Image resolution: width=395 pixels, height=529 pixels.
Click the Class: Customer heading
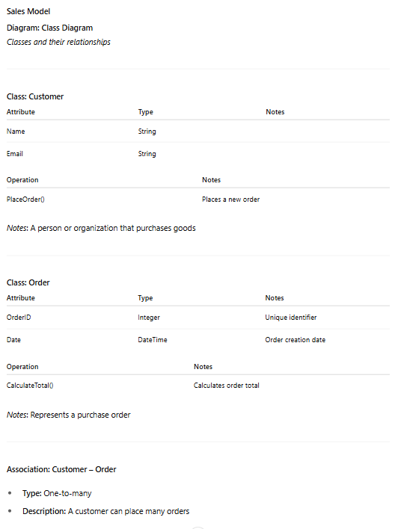tap(35, 97)
